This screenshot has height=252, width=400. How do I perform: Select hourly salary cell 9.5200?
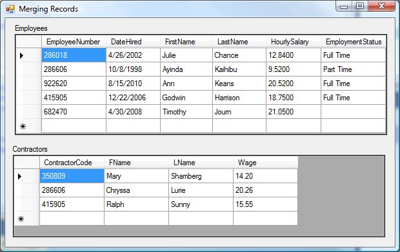pos(294,69)
